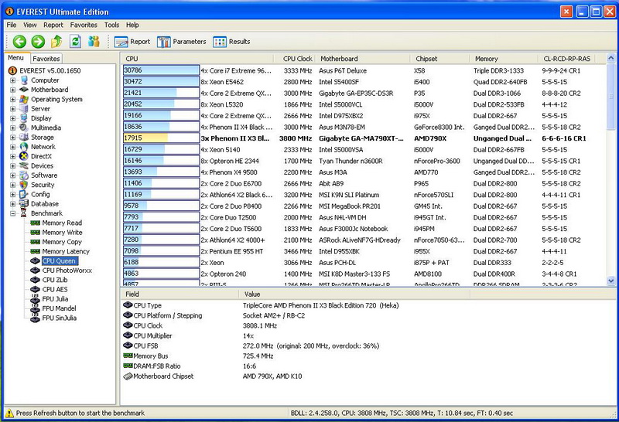Collapse the Benchmark tree node
Image resolution: width=619 pixels, height=422 pixels.
[x=12, y=213]
